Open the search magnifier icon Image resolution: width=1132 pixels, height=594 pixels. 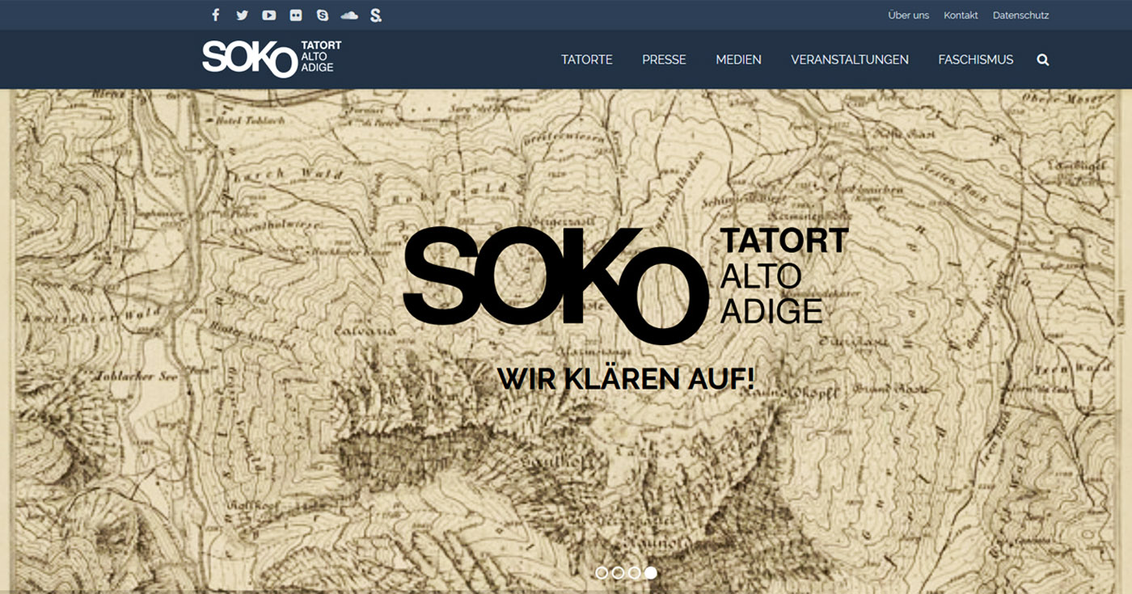1043,59
